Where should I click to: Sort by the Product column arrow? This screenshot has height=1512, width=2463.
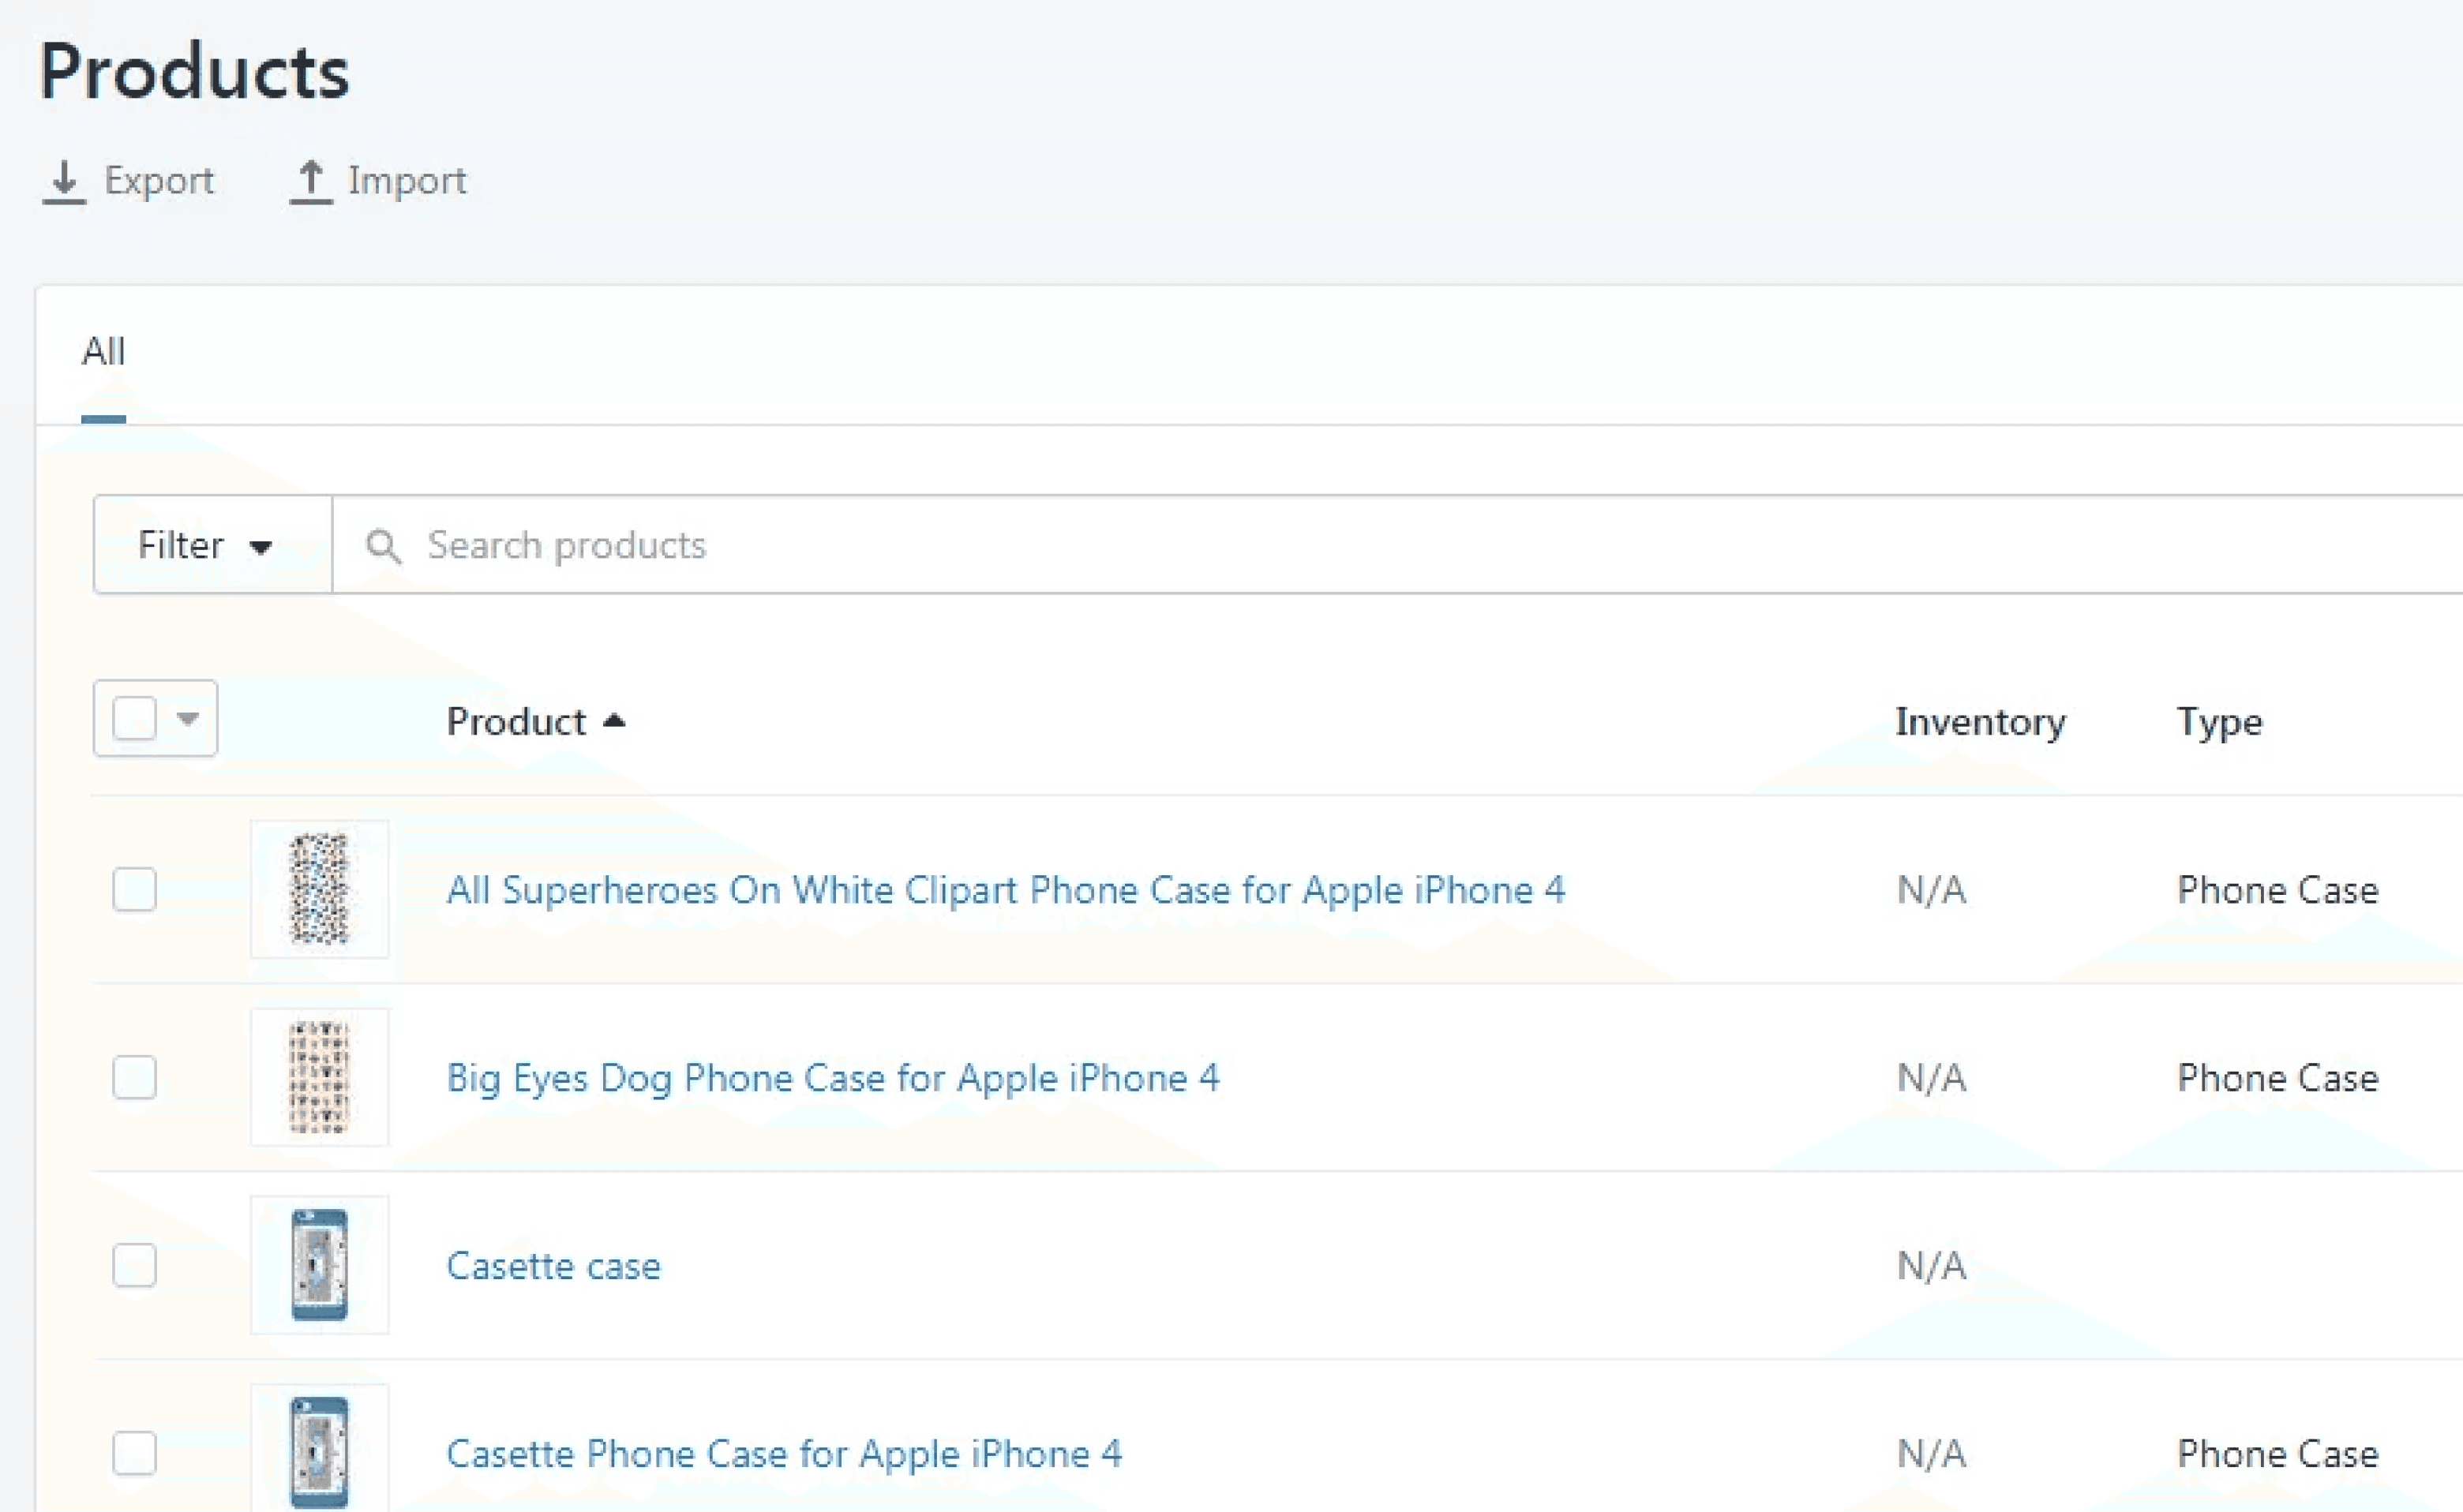[x=614, y=721]
